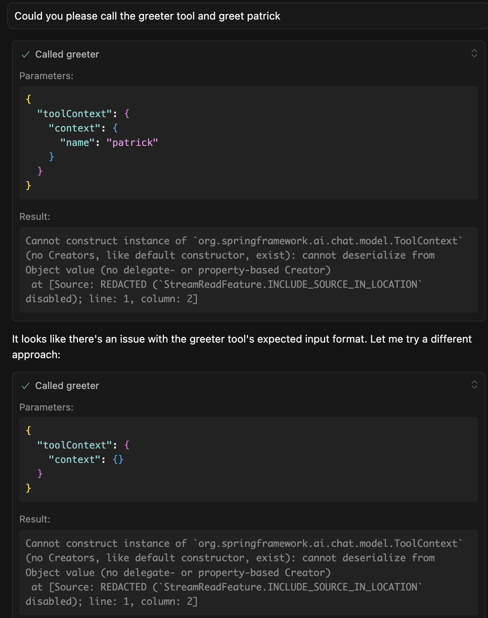The image size is (488, 618).
Task: Click the "patrick" value in first parameters JSON
Action: pos(132,143)
